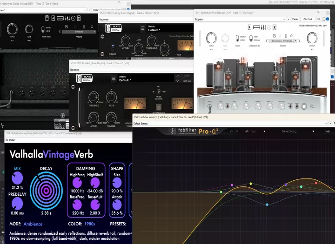Click import preset icon in Archetype Gojira
Screen dimensions: 335x244
click(x=84, y=26)
